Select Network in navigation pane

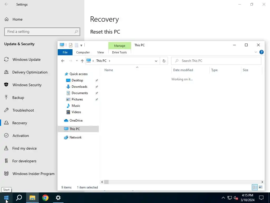point(75,137)
